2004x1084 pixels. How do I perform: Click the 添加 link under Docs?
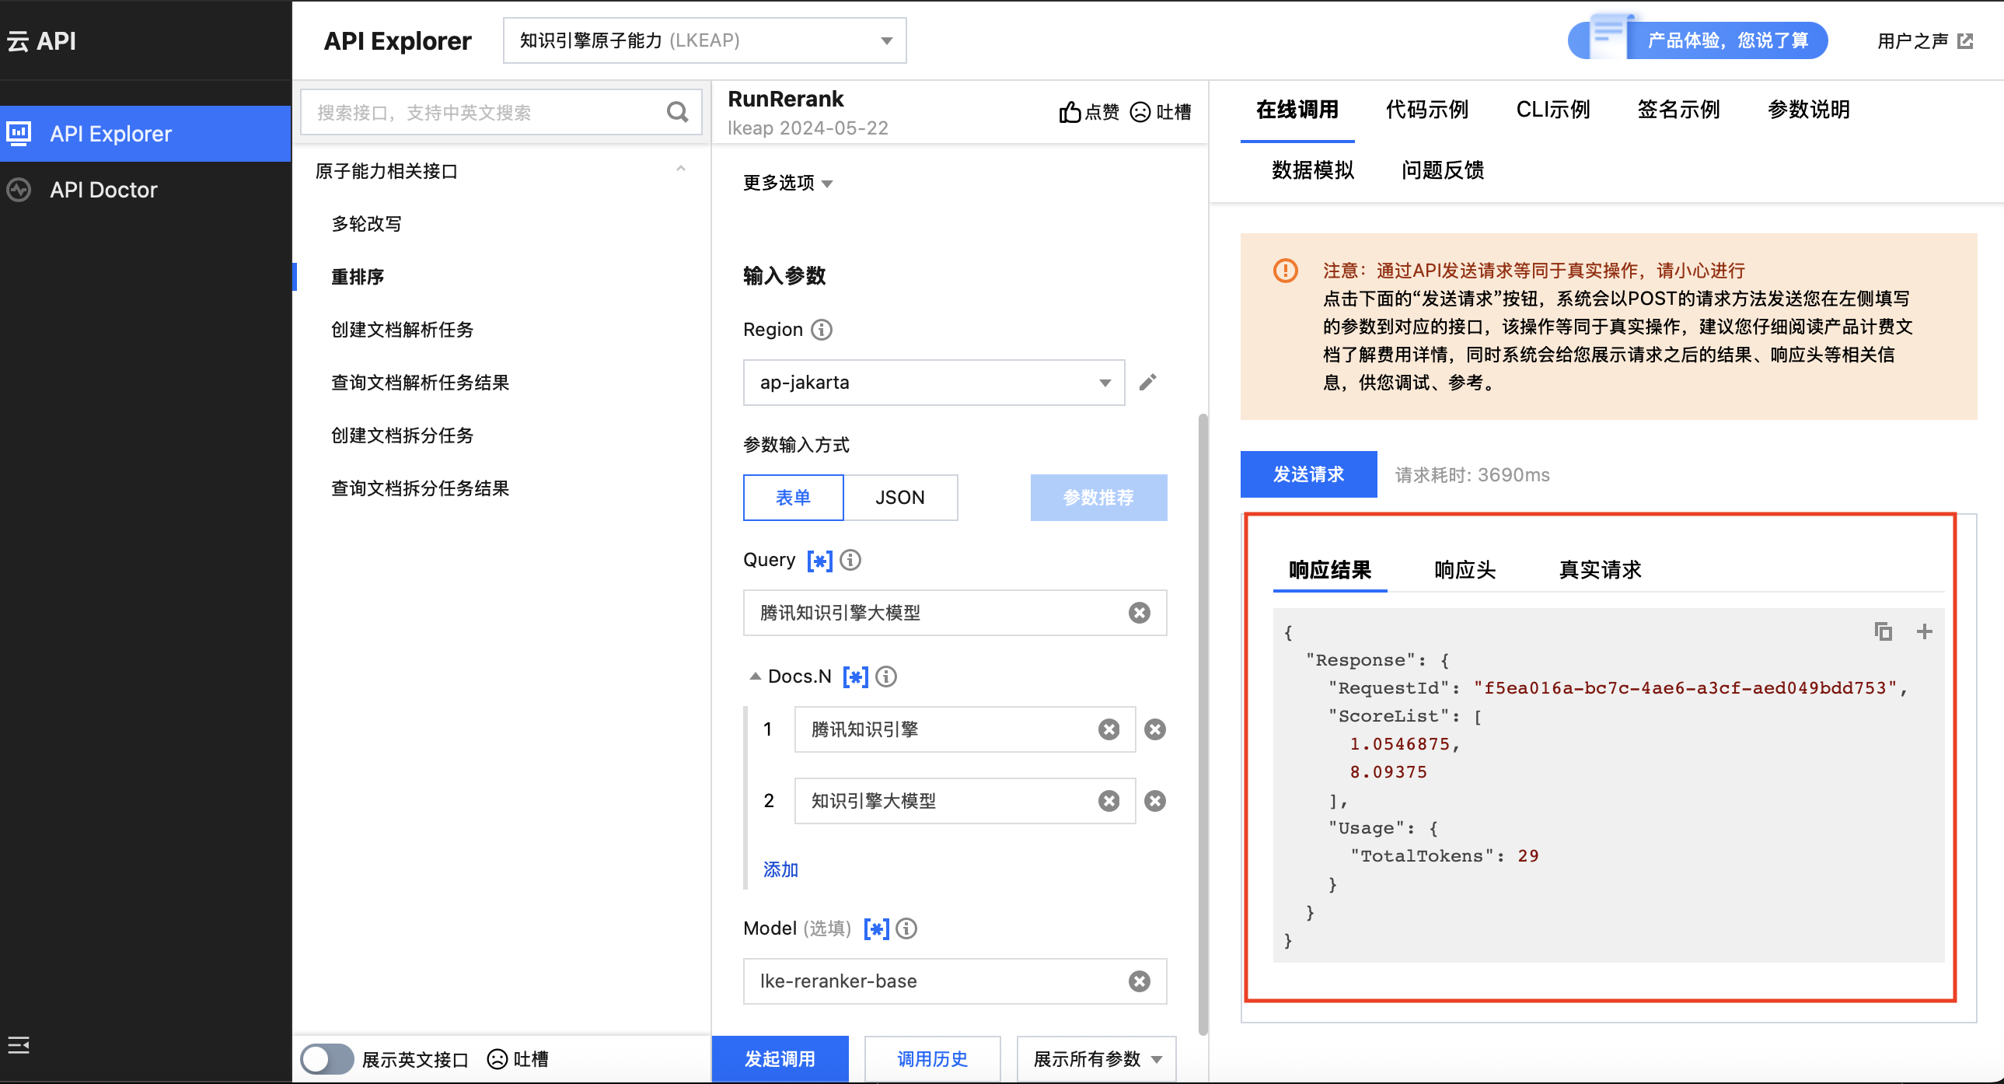(780, 869)
